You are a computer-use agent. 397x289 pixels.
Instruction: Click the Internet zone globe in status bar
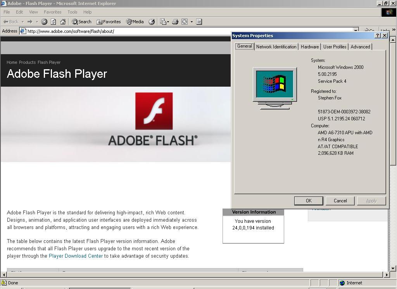tap(342, 283)
